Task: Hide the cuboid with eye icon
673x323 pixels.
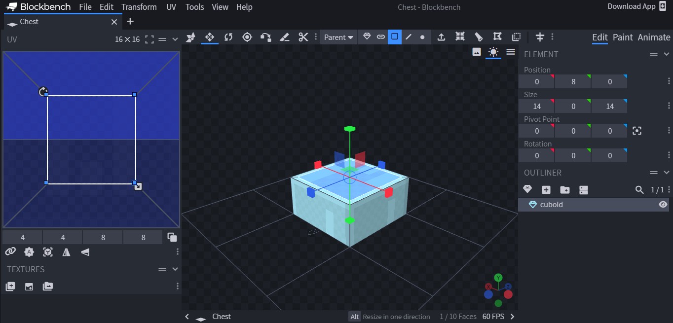Action: coord(663,205)
